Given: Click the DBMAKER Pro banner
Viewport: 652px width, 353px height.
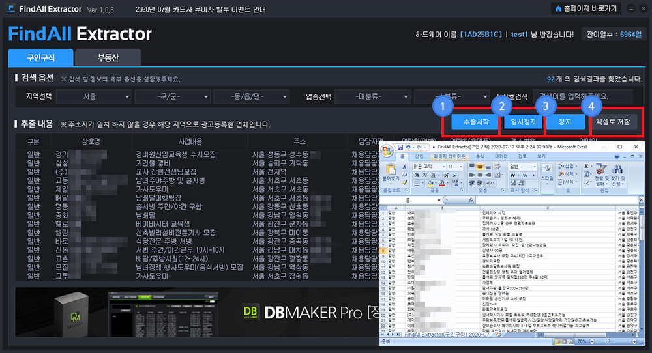Looking at the screenshot, I should (196, 313).
